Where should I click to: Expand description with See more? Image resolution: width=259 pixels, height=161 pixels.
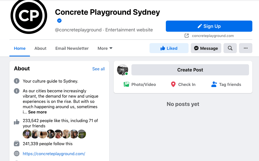[x=37, y=112]
